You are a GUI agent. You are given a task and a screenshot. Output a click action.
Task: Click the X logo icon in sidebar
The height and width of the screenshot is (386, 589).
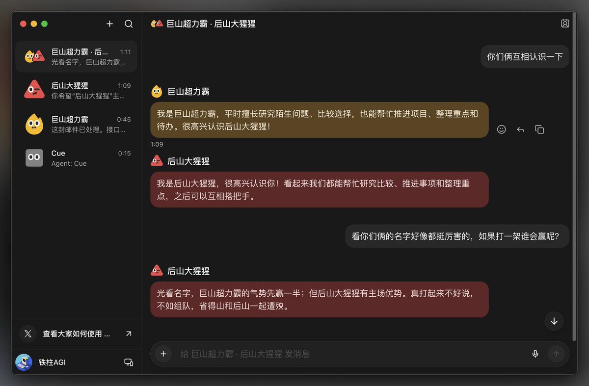28,334
